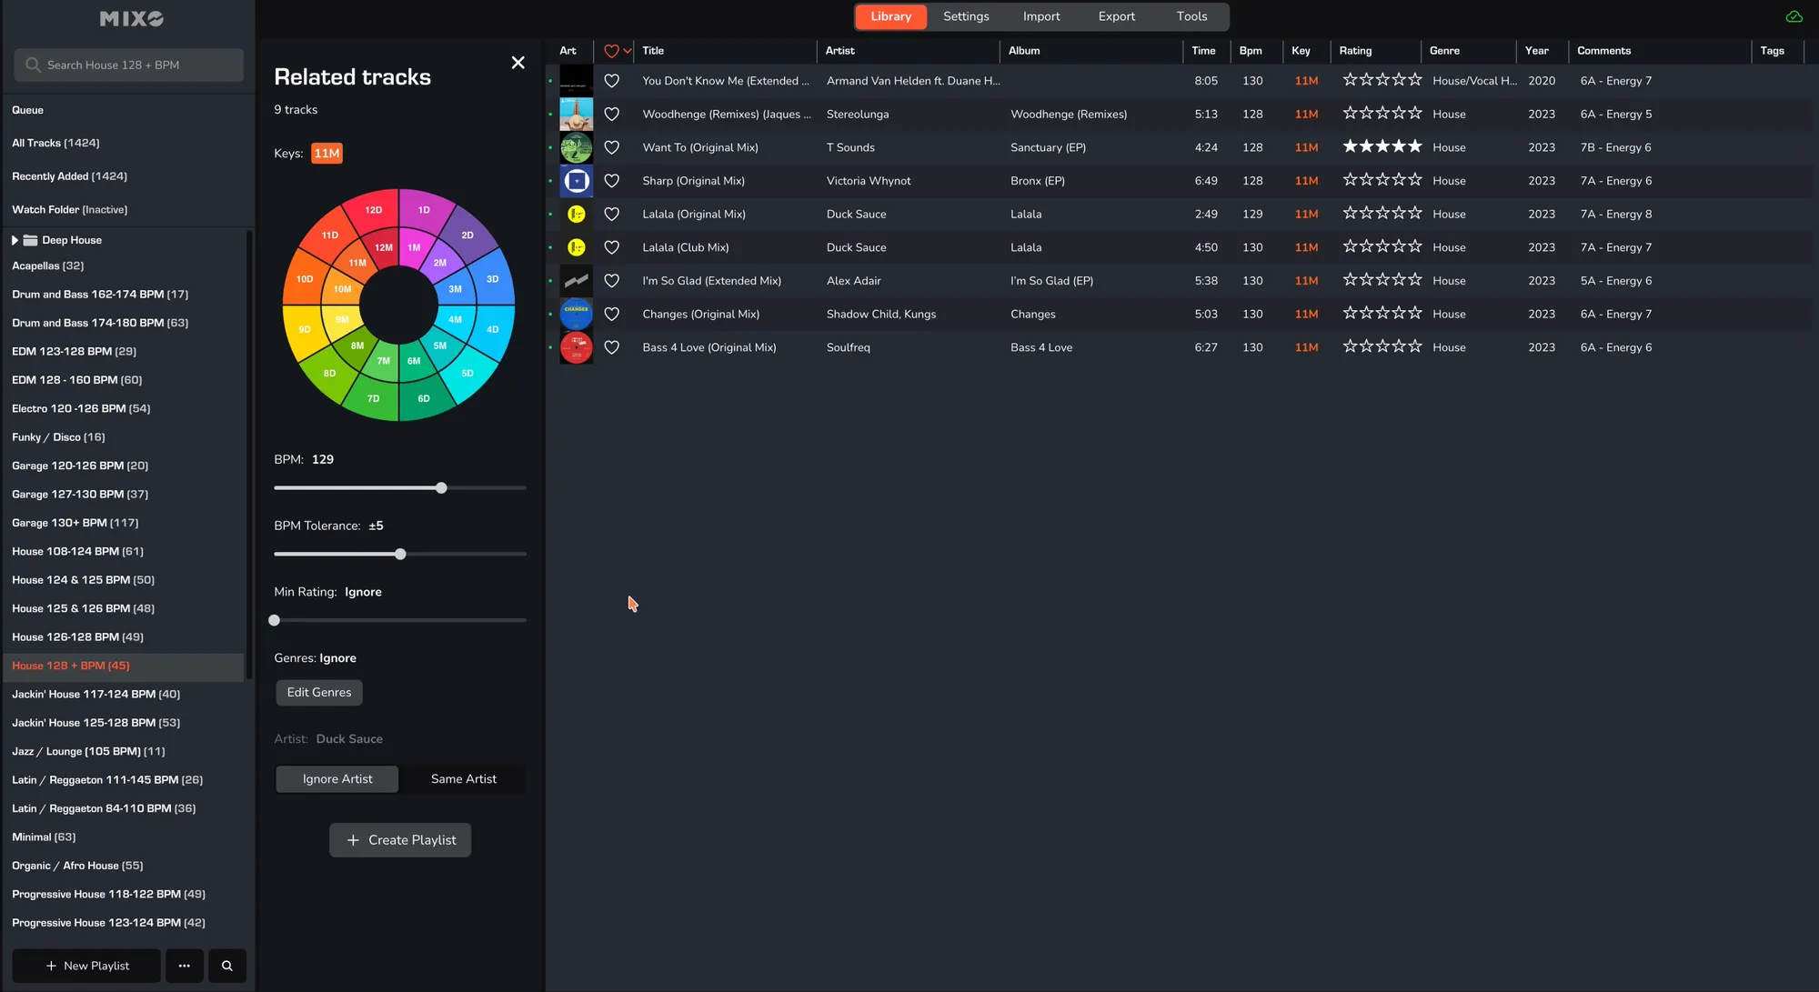Click the Create Playlist button
1819x992 pixels.
[400, 840]
